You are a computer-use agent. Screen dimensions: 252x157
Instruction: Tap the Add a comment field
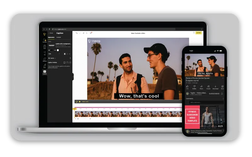click(206, 102)
